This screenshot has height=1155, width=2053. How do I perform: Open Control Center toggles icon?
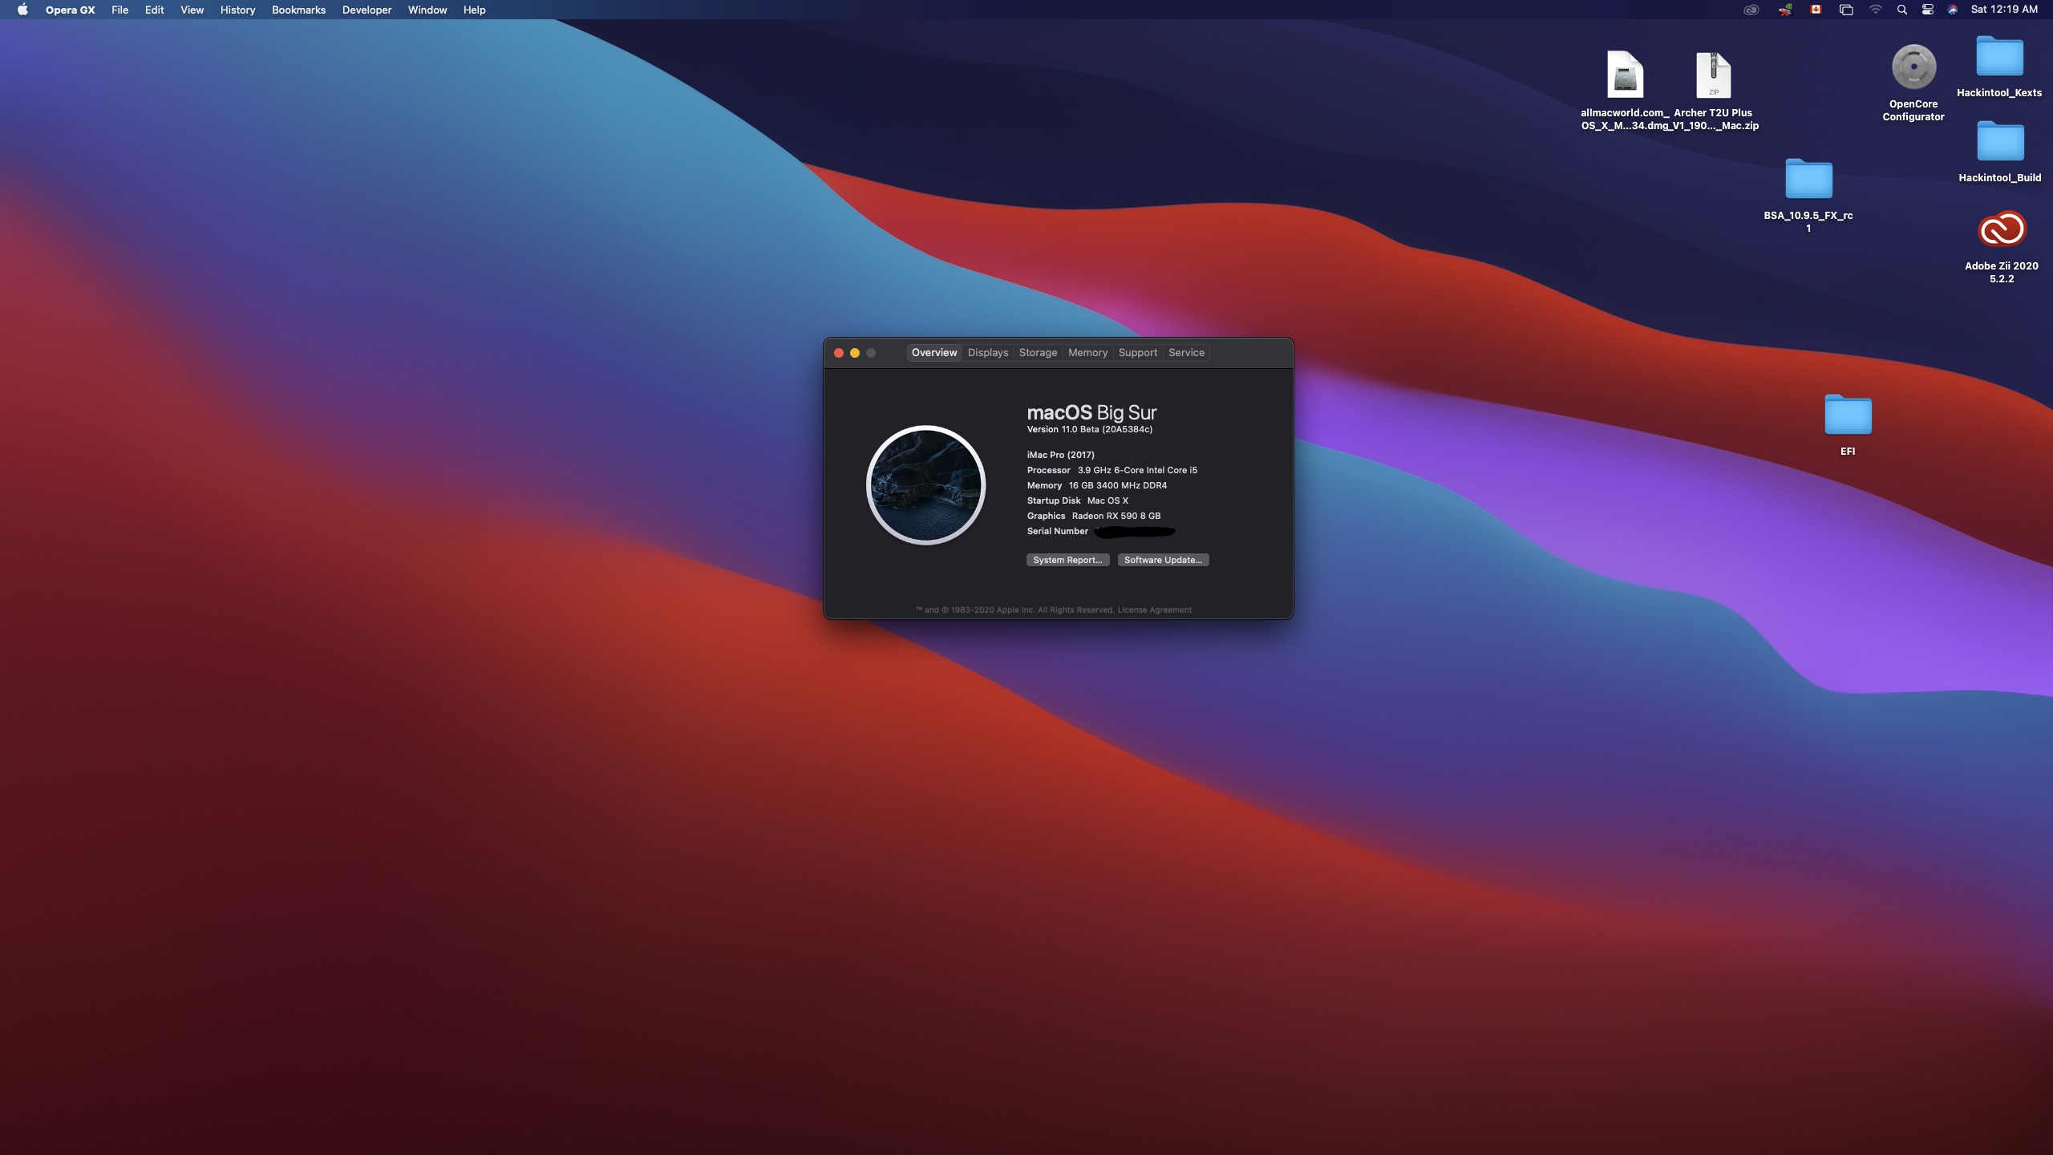tap(1928, 10)
